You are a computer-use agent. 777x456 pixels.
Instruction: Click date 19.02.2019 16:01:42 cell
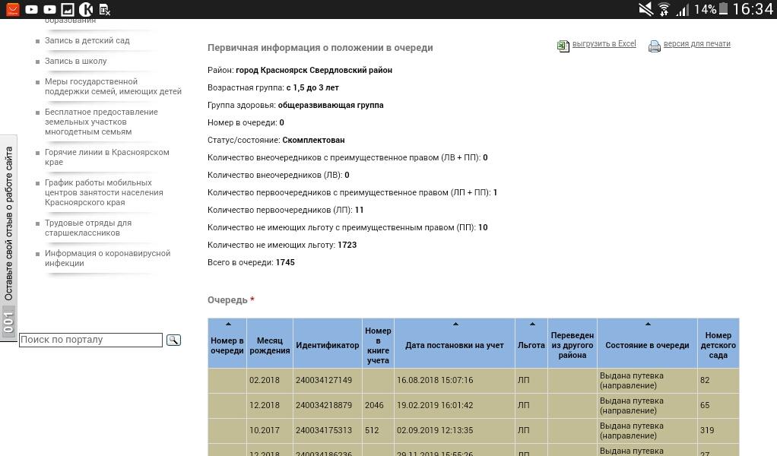[455, 405]
